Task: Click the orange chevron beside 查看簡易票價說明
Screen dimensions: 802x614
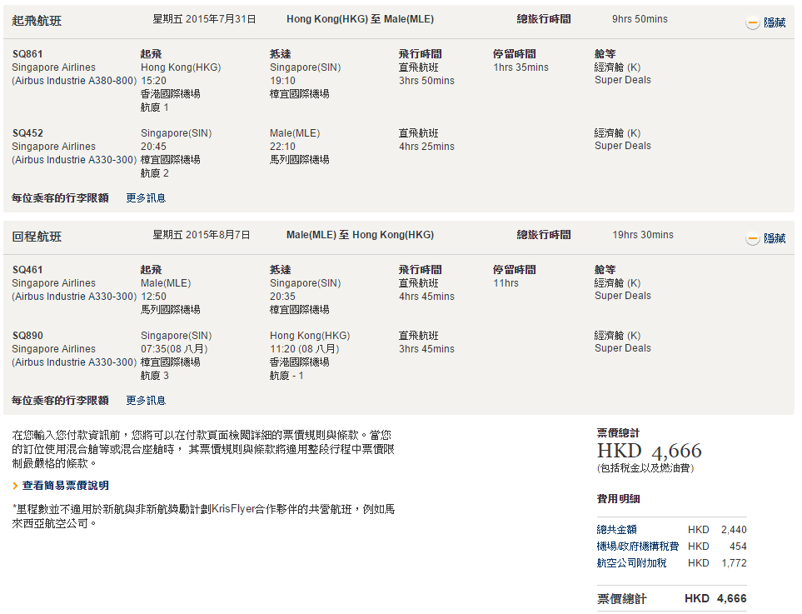Action: [x=15, y=486]
